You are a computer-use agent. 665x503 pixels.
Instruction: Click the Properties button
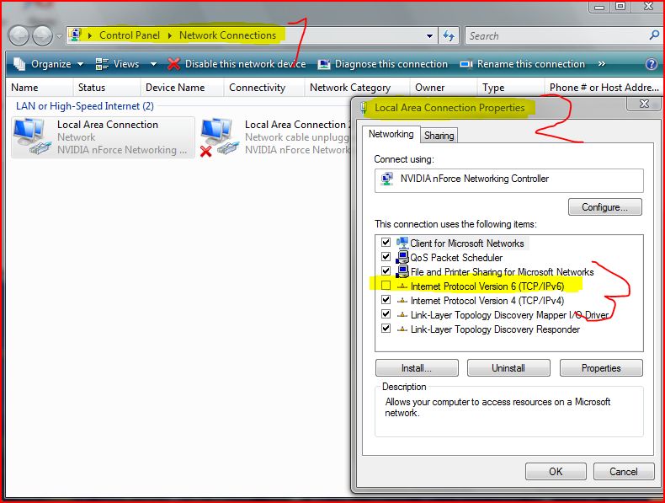pyautogui.click(x=601, y=368)
